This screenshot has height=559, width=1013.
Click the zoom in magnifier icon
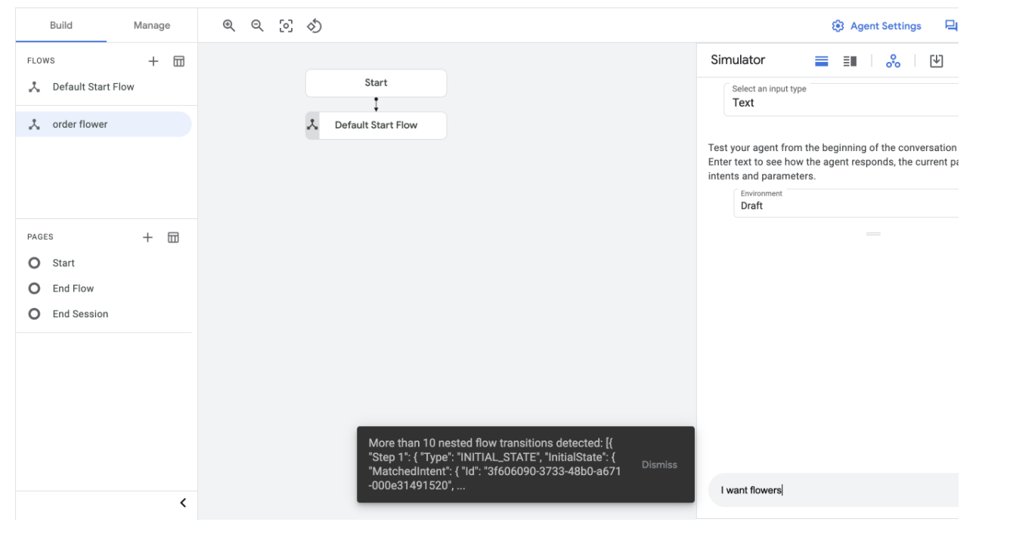(228, 26)
